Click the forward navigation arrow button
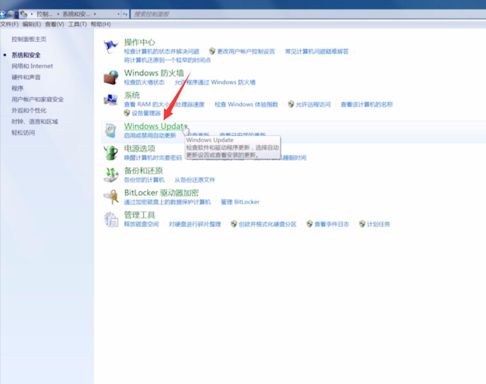Screen dimensions: 486x384 (x=11, y=14)
